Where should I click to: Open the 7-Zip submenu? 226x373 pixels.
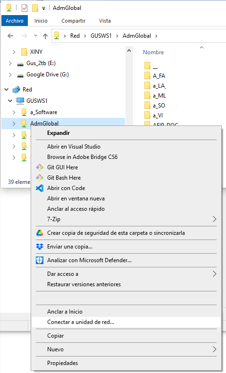pyautogui.click(x=126, y=219)
